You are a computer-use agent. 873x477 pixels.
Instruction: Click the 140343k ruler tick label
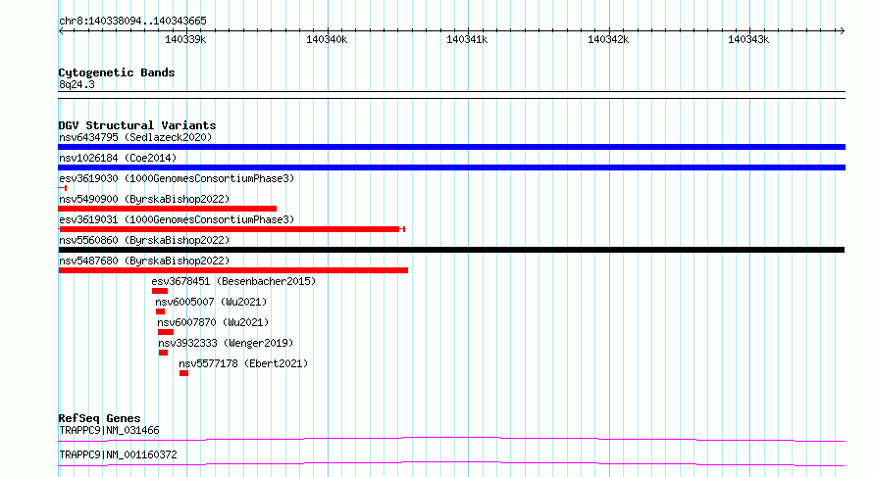pos(748,40)
